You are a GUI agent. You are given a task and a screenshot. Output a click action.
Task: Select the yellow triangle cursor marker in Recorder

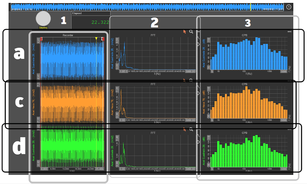pos(96,38)
